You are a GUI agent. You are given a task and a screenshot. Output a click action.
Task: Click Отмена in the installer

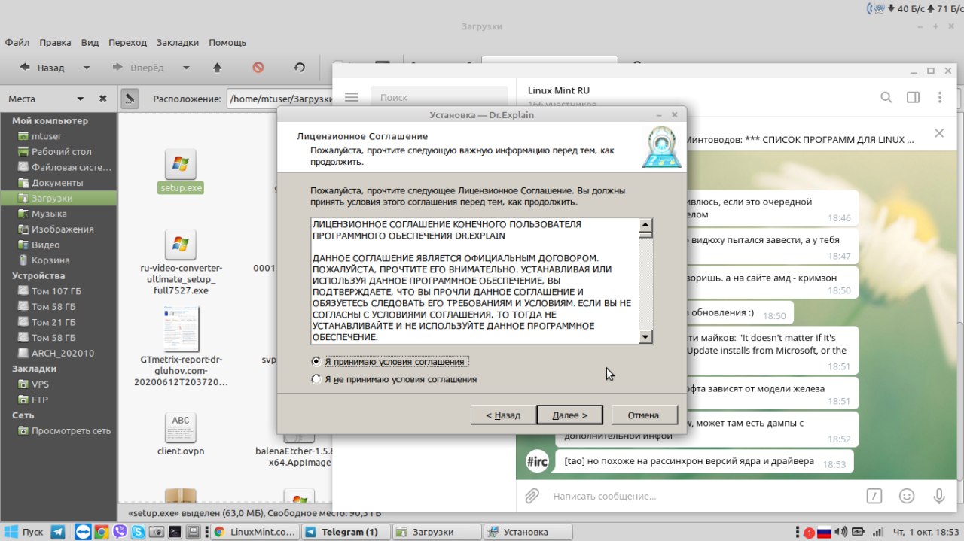click(x=644, y=415)
